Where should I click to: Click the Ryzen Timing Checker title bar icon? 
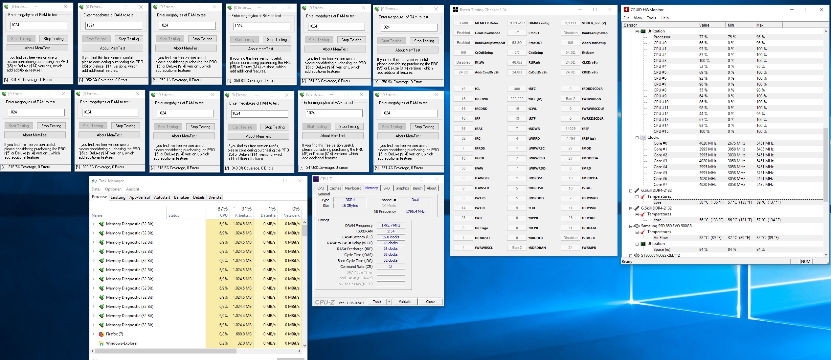(455, 10)
